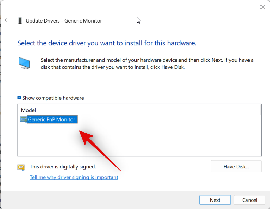270x209 pixels.
Task: Select Generic PnP Monitor in model list
Action: (x=52, y=119)
